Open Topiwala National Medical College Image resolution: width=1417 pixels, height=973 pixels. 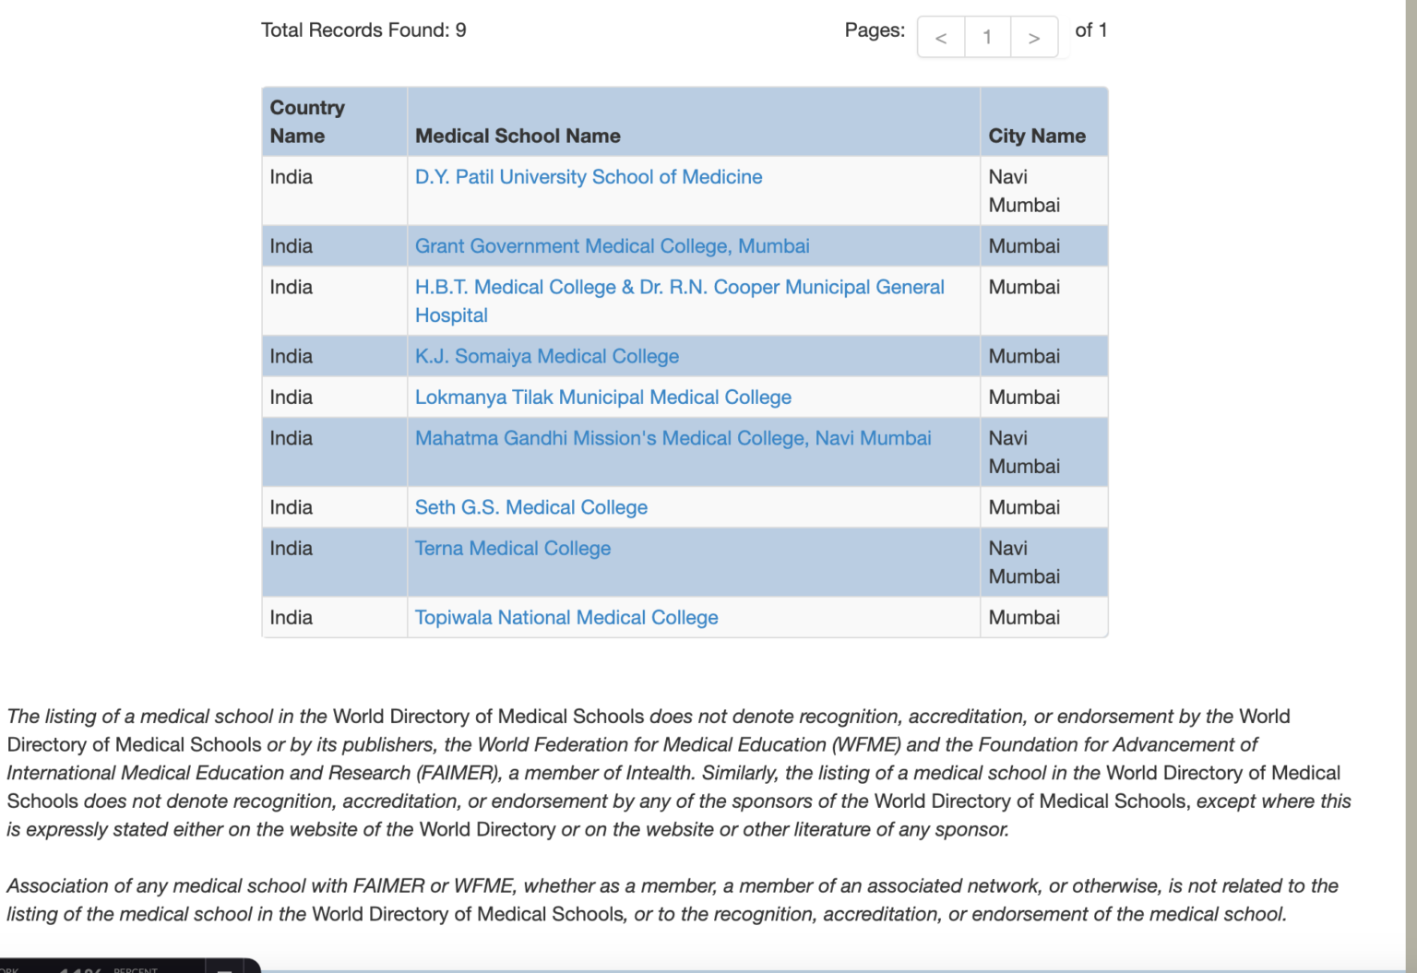pyautogui.click(x=566, y=617)
